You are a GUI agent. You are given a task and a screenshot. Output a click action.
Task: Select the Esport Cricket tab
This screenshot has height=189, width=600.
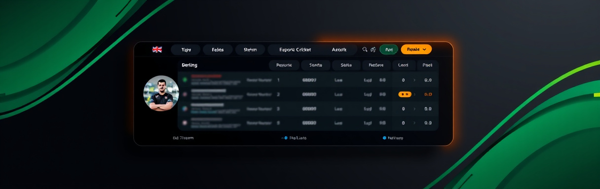click(x=295, y=50)
